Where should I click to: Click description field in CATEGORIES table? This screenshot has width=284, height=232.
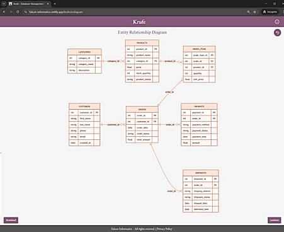coord(84,70)
